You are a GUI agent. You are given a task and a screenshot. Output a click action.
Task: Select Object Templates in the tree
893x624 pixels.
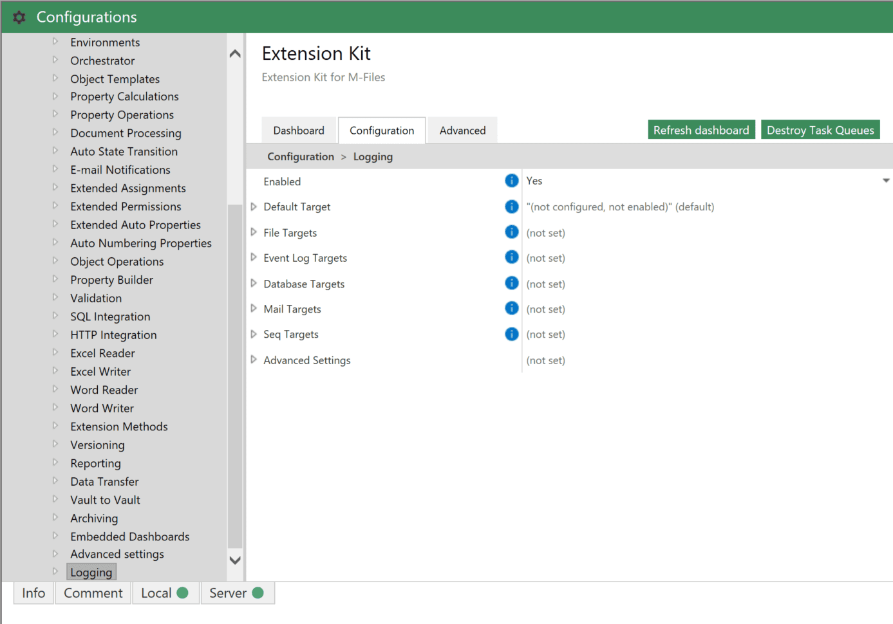(115, 78)
